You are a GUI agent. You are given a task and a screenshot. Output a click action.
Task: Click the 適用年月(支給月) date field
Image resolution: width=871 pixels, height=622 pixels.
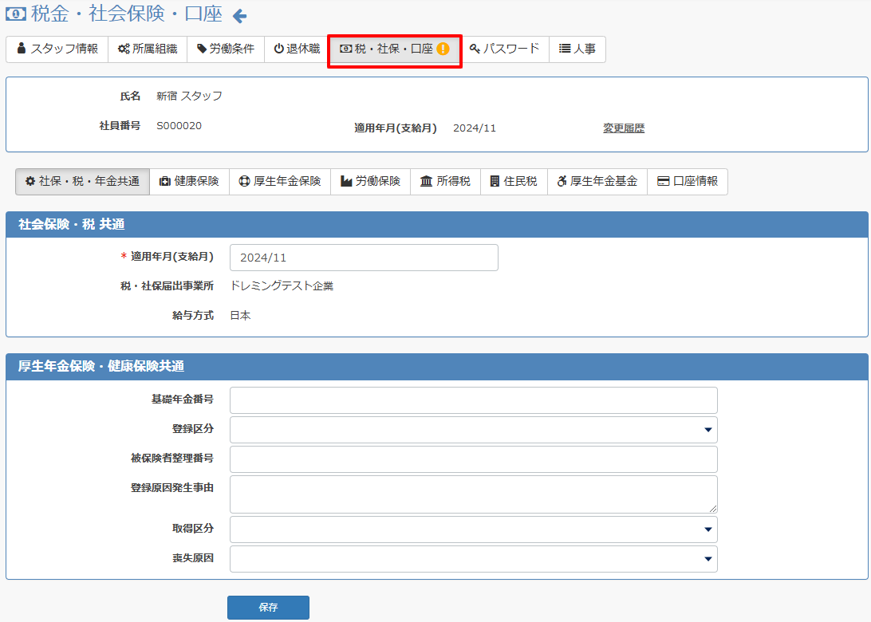(x=364, y=258)
